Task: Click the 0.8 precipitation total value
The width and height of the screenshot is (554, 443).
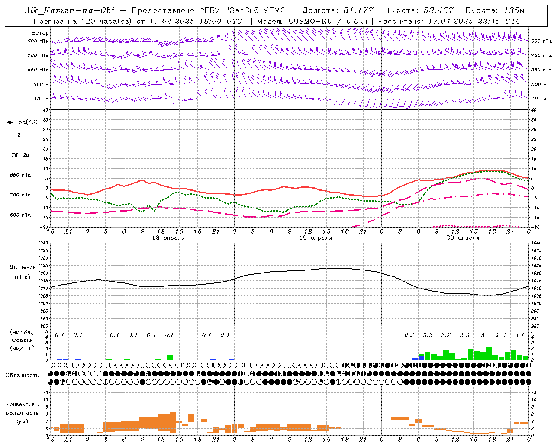Action: pyautogui.click(x=170, y=335)
